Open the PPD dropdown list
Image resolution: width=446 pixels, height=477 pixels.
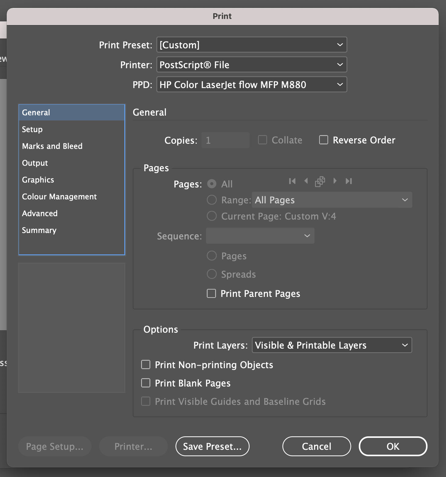tap(251, 85)
